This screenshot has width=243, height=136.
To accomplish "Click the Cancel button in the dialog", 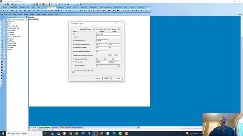I will click(x=118, y=79).
